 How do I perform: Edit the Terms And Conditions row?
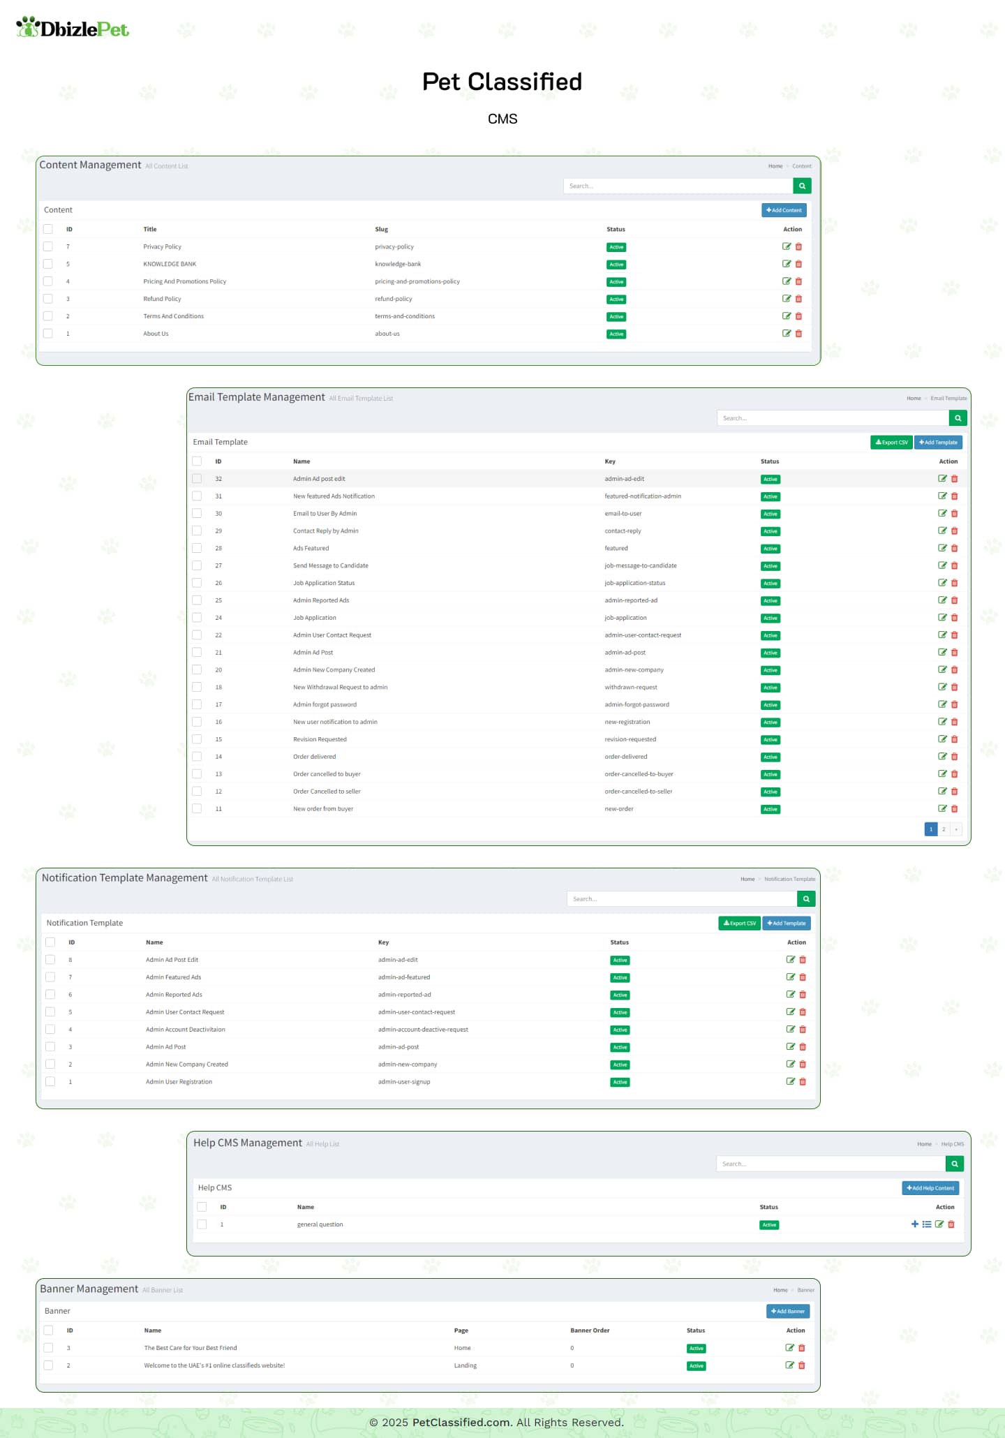click(x=787, y=316)
